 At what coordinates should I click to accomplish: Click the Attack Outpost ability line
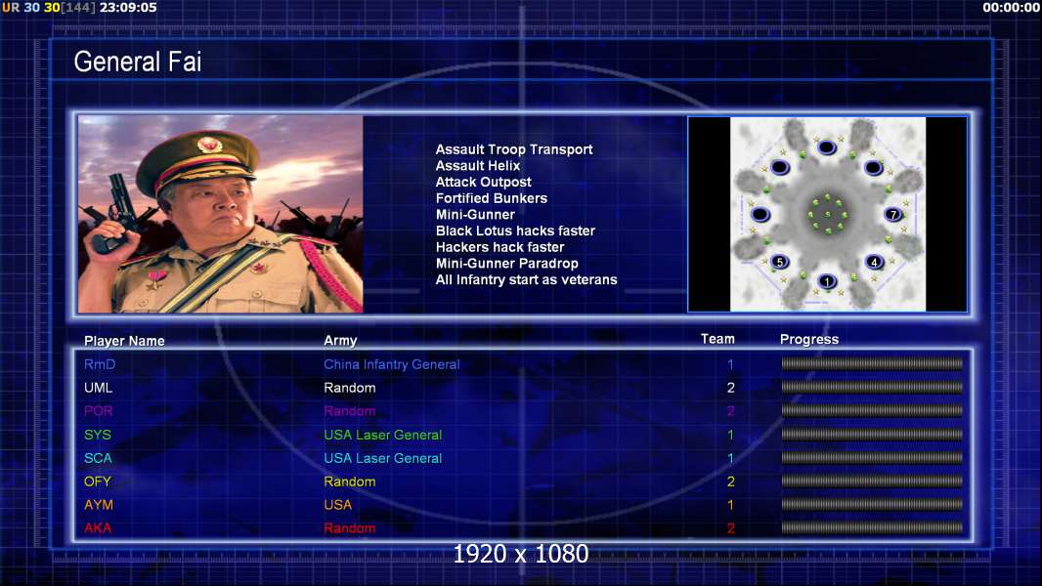484,182
